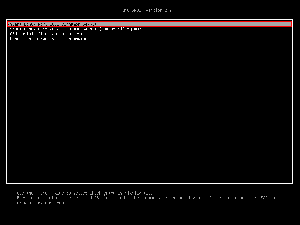Viewport: 300px width, 225px height.
Task: Select OEM install (for manufacturers)
Action: (46, 34)
